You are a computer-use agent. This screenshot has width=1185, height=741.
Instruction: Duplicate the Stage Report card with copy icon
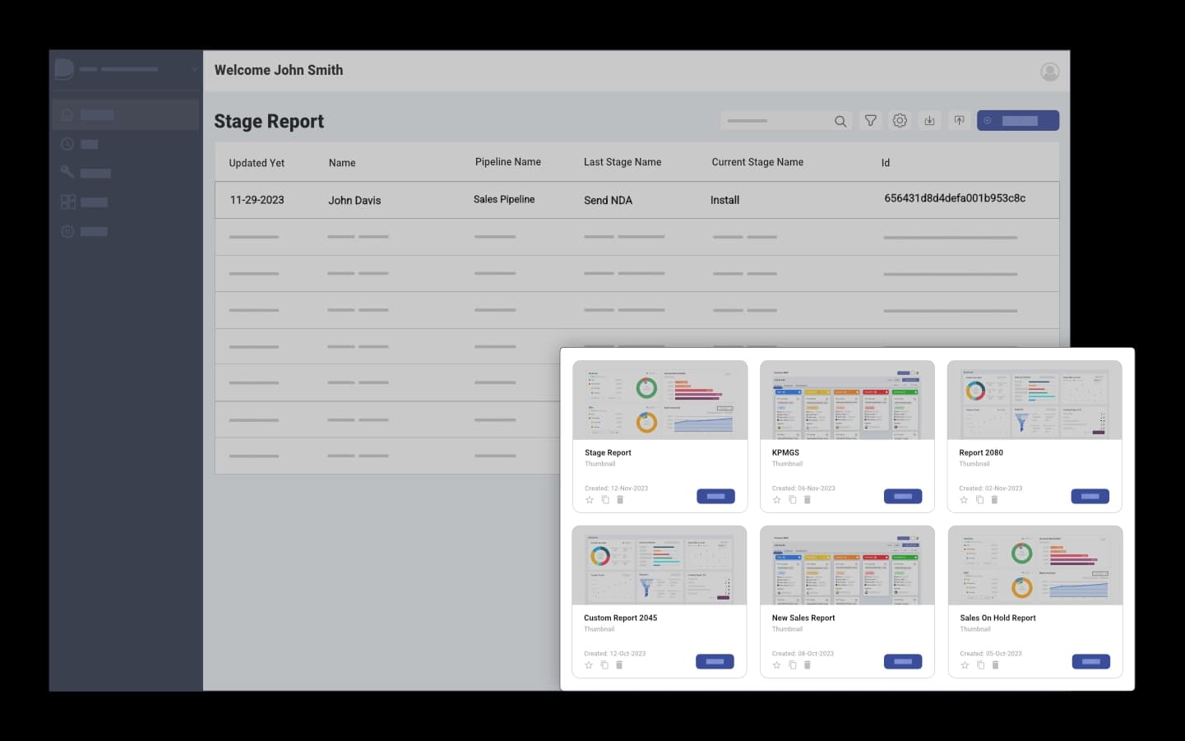click(605, 500)
